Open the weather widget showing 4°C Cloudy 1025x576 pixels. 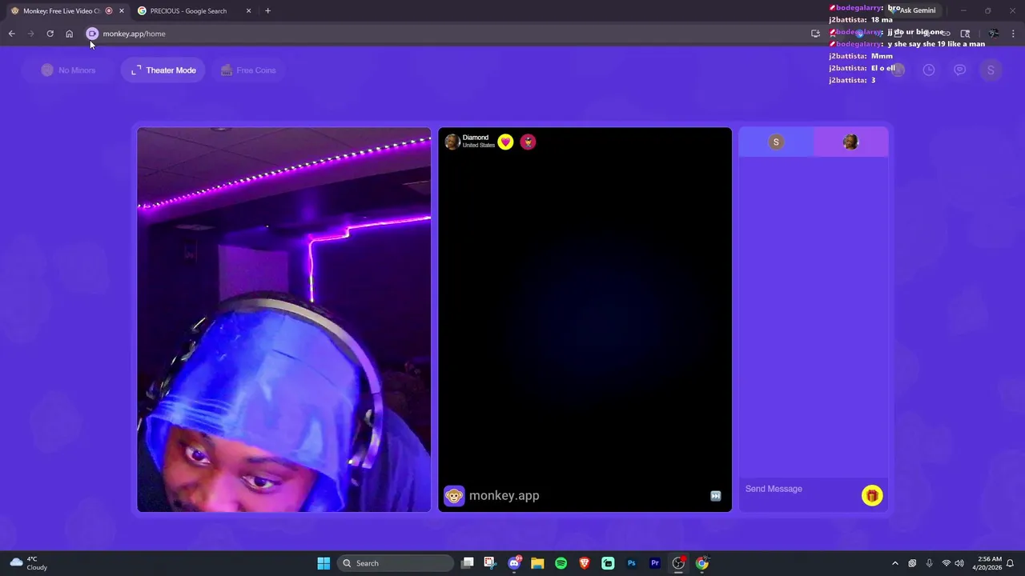point(29,563)
